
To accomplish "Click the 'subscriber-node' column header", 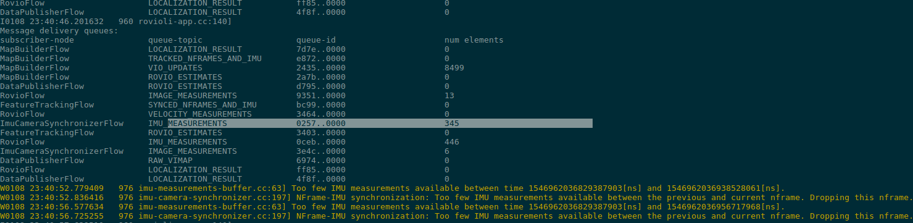I will (37, 40).
